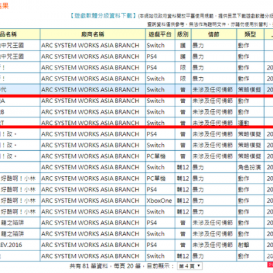Viewport: 273px width, 273px height.
Task: Click 龍之陷阱 in the PS4 row
Action: click(x=12, y=222)
